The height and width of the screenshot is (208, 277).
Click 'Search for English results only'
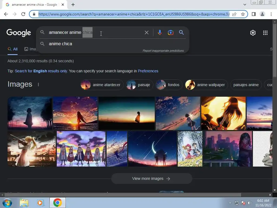point(41,71)
